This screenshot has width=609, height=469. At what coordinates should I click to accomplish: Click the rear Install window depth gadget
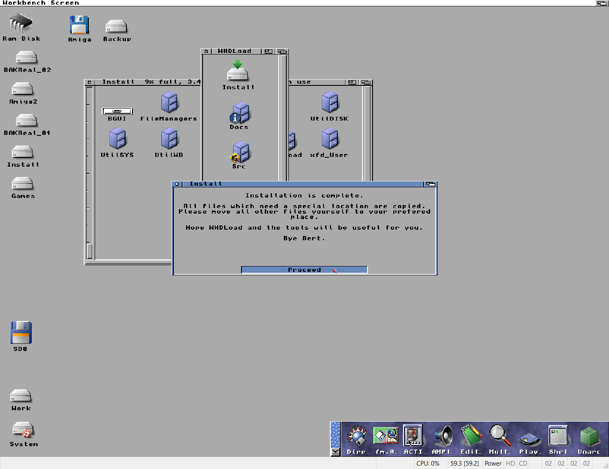coord(366,82)
